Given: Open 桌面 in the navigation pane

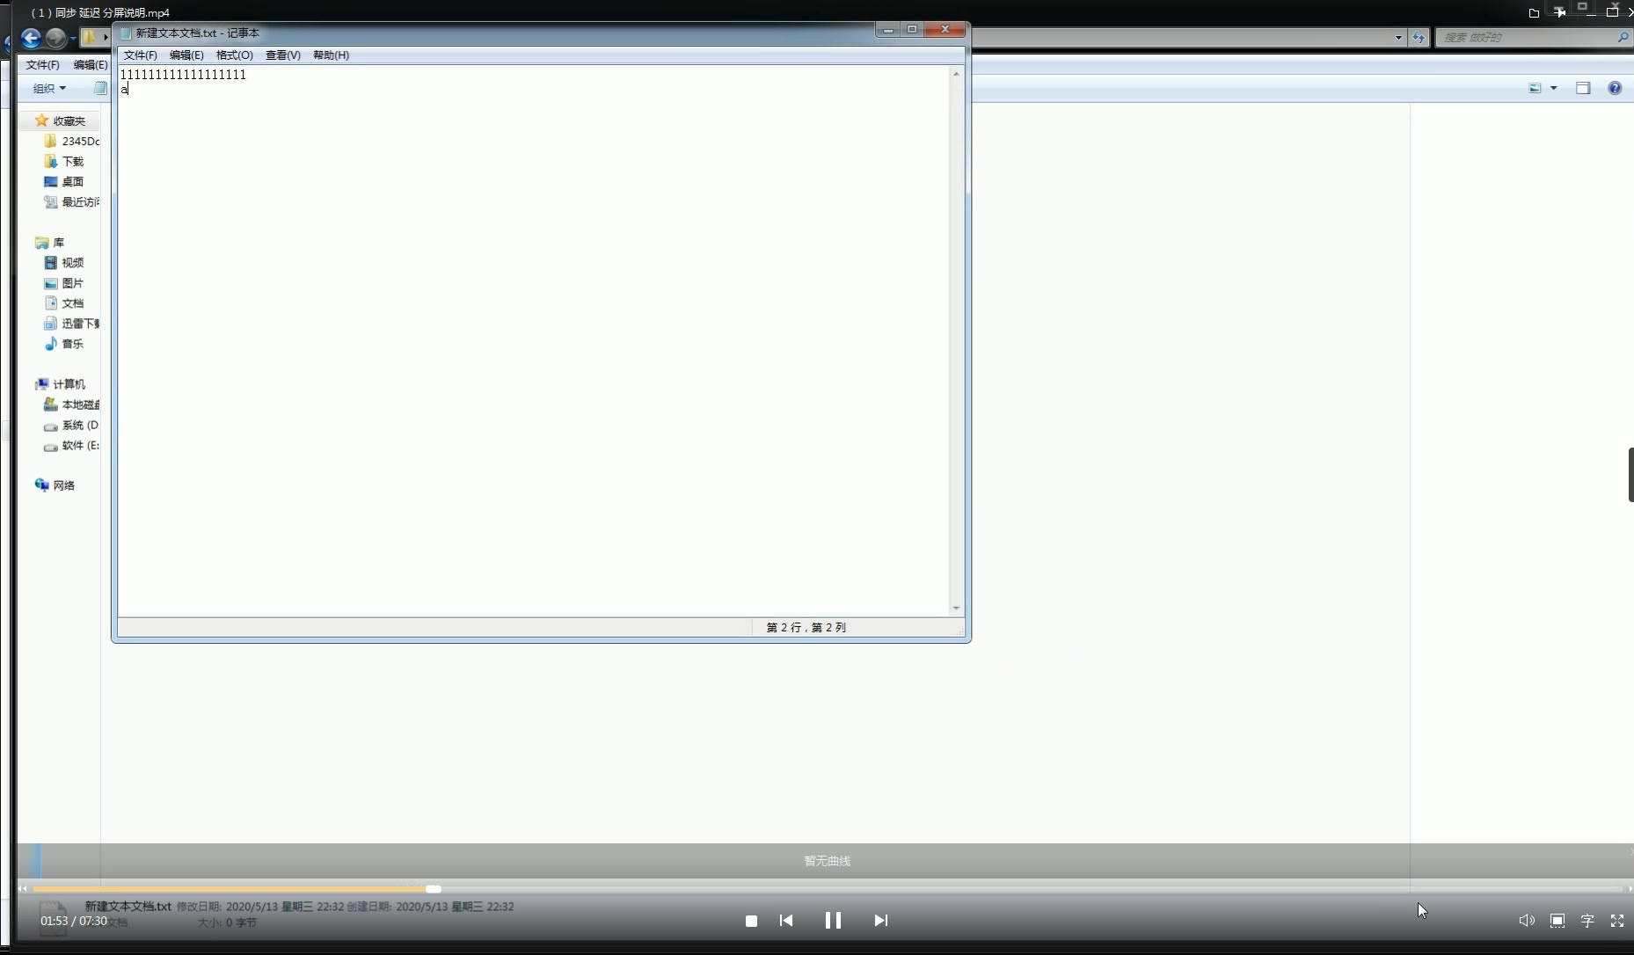Looking at the screenshot, I should point(72,181).
